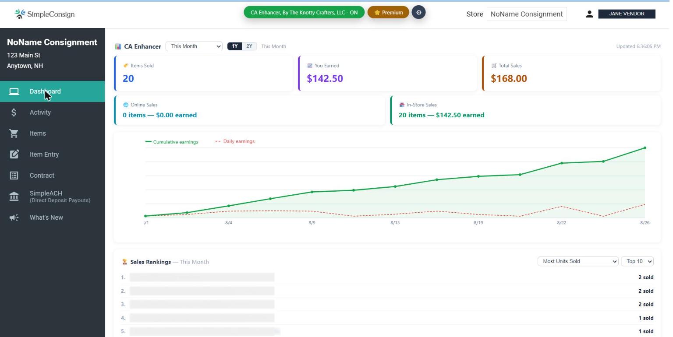The height and width of the screenshot is (337, 673).
Task: Open SimpleACH Direct Deposit Payouts
Action: tap(53, 197)
